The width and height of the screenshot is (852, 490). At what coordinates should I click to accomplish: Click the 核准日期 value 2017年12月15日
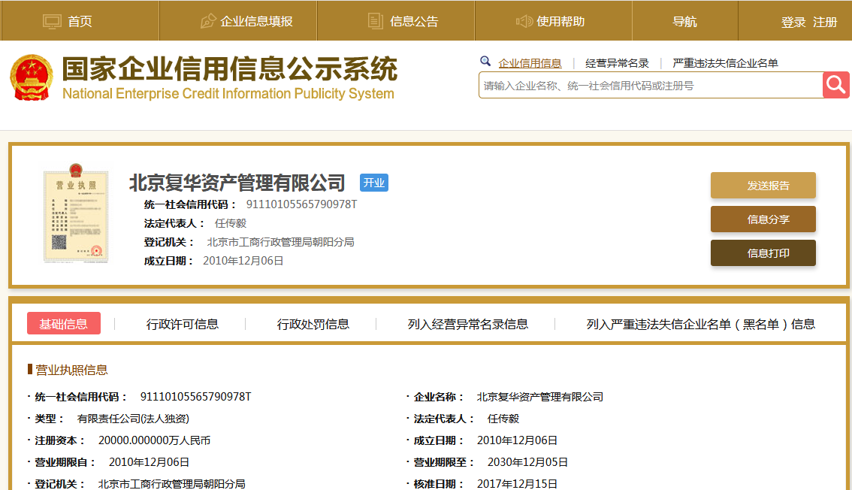click(517, 483)
